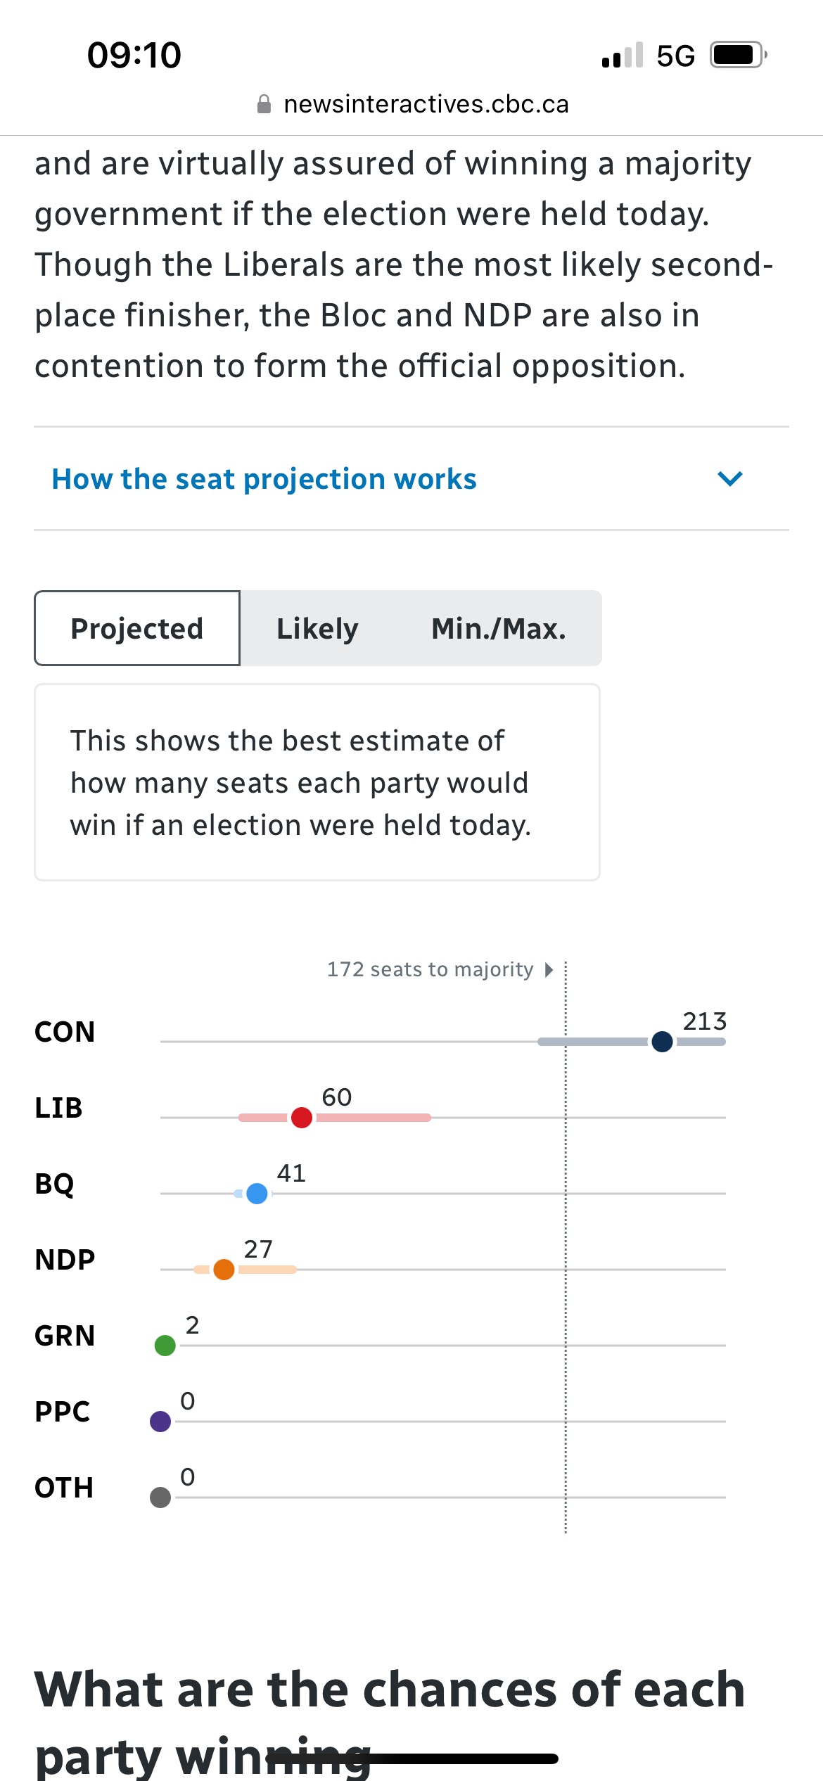This screenshot has width=823, height=1781.
Task: Click the NDP orange seat marker
Action: pyautogui.click(x=224, y=1270)
